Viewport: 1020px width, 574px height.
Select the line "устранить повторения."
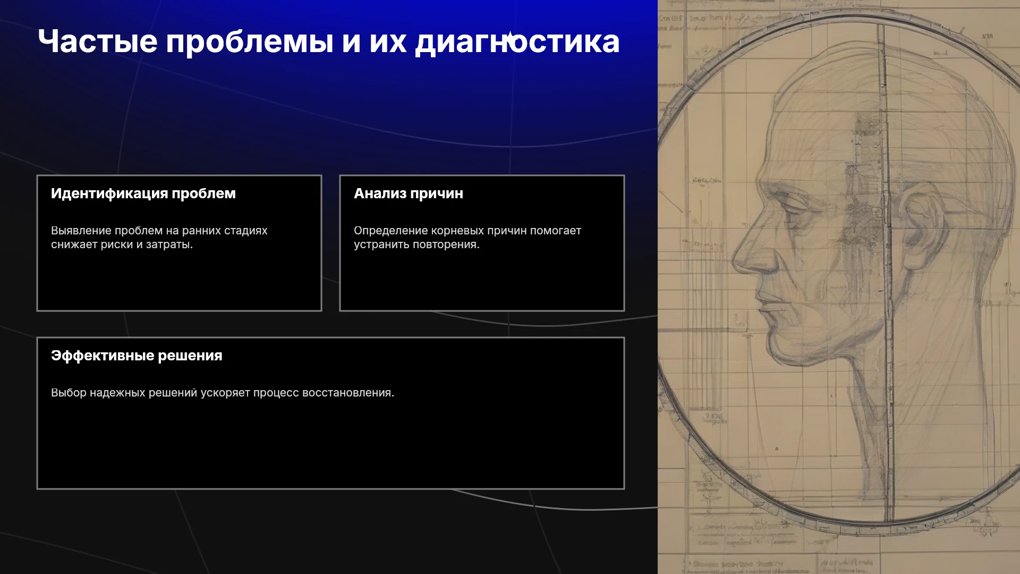pyautogui.click(x=417, y=244)
